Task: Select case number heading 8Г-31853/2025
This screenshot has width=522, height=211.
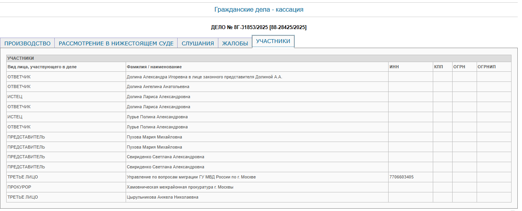Action: tap(259, 28)
